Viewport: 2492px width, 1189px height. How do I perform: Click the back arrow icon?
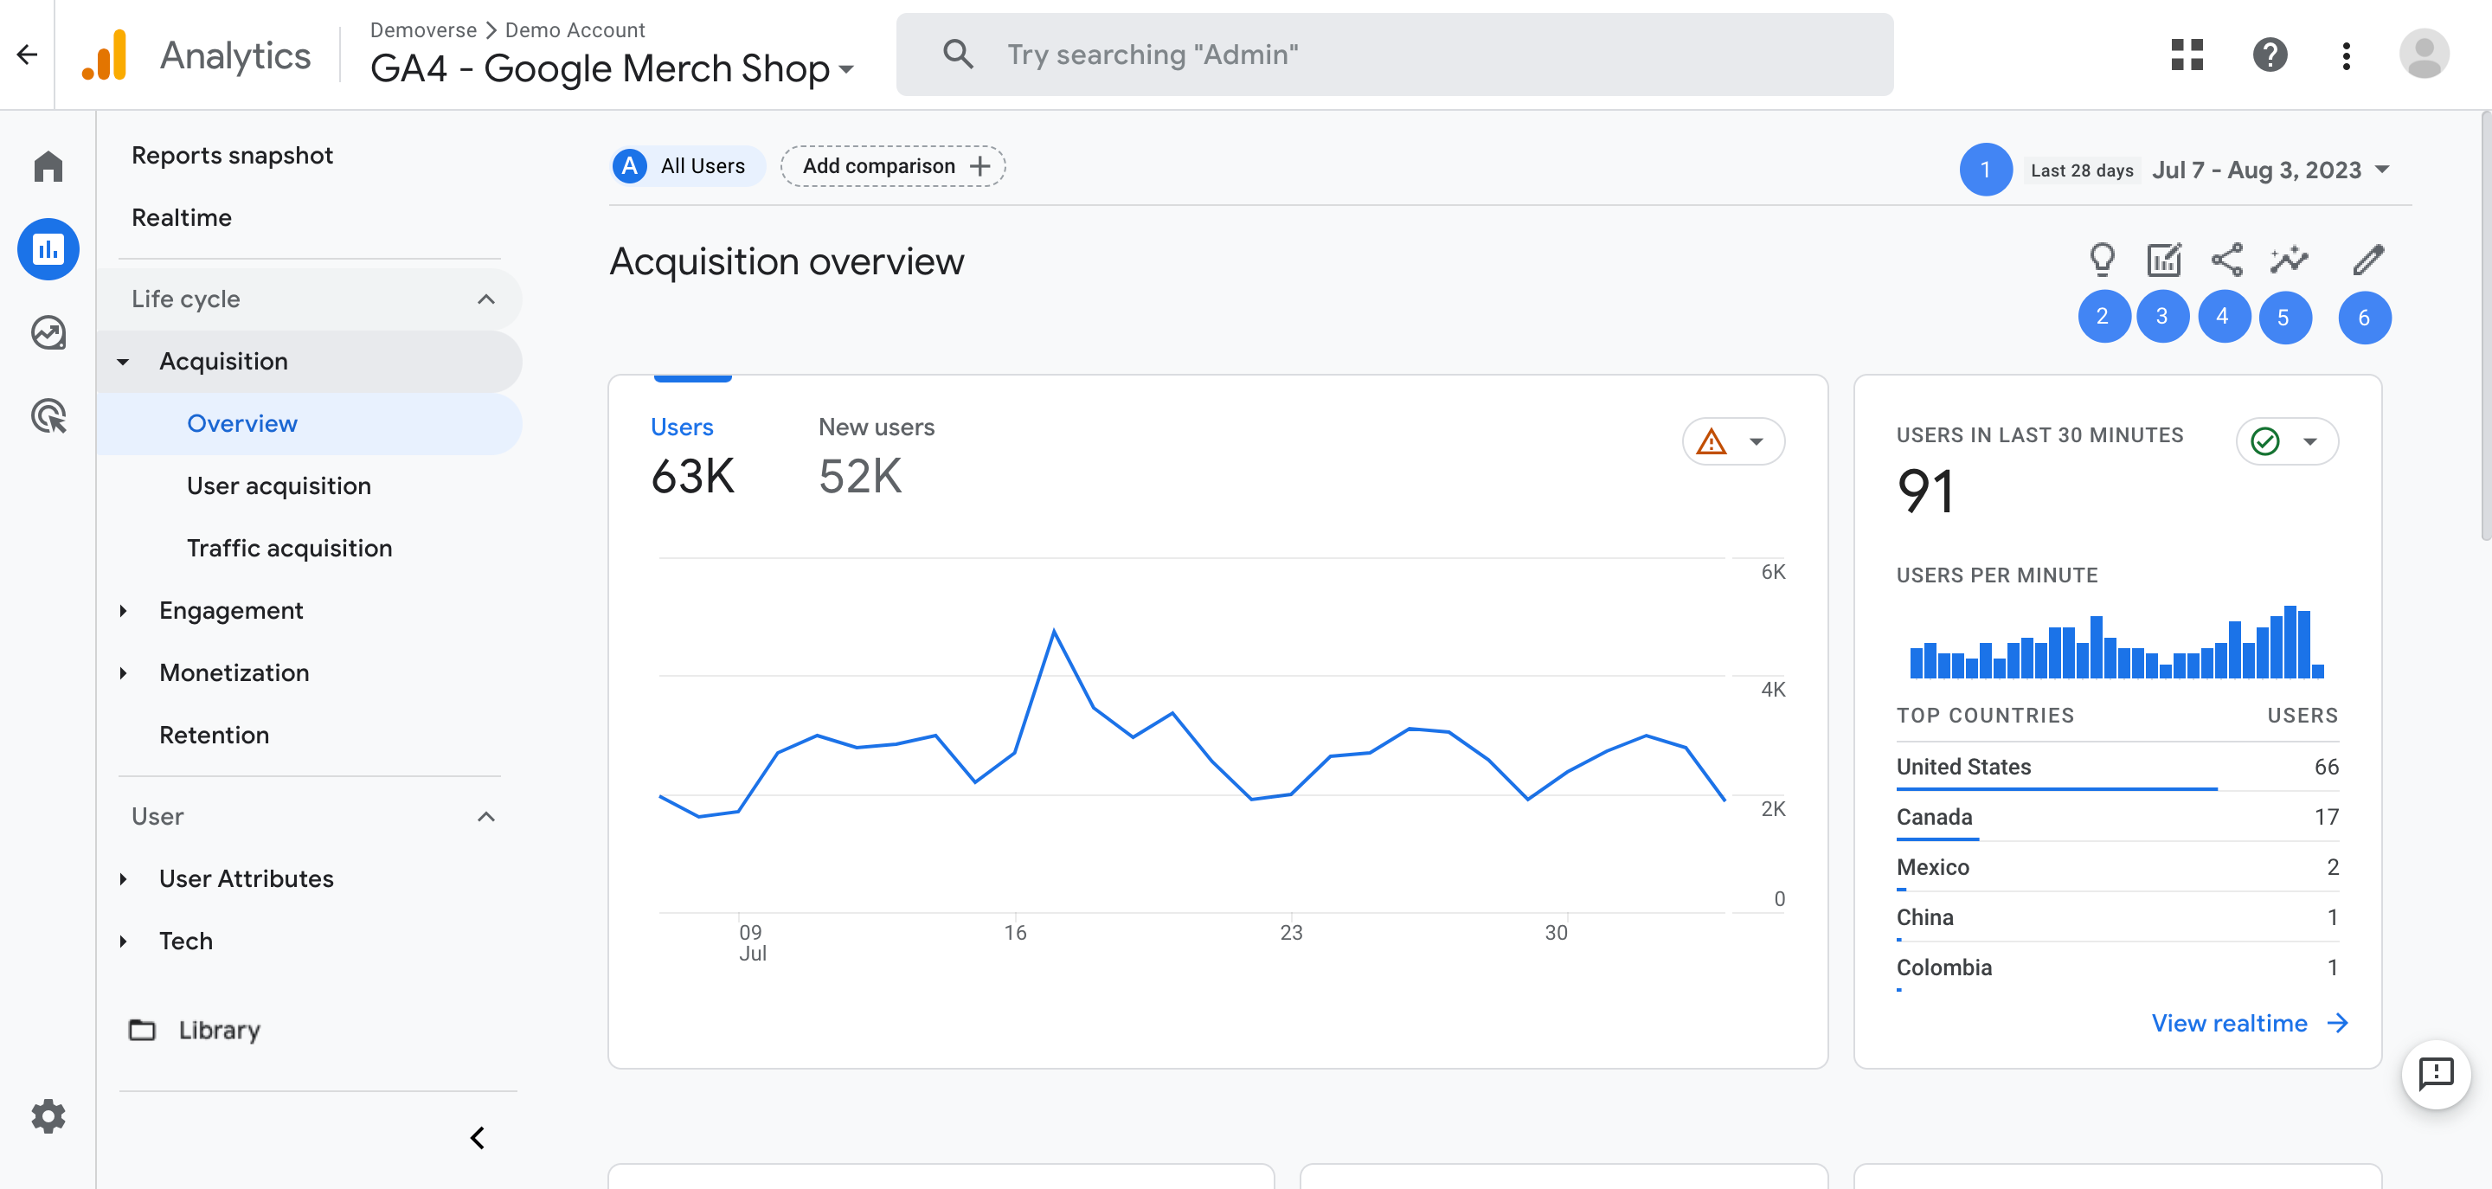(x=27, y=55)
